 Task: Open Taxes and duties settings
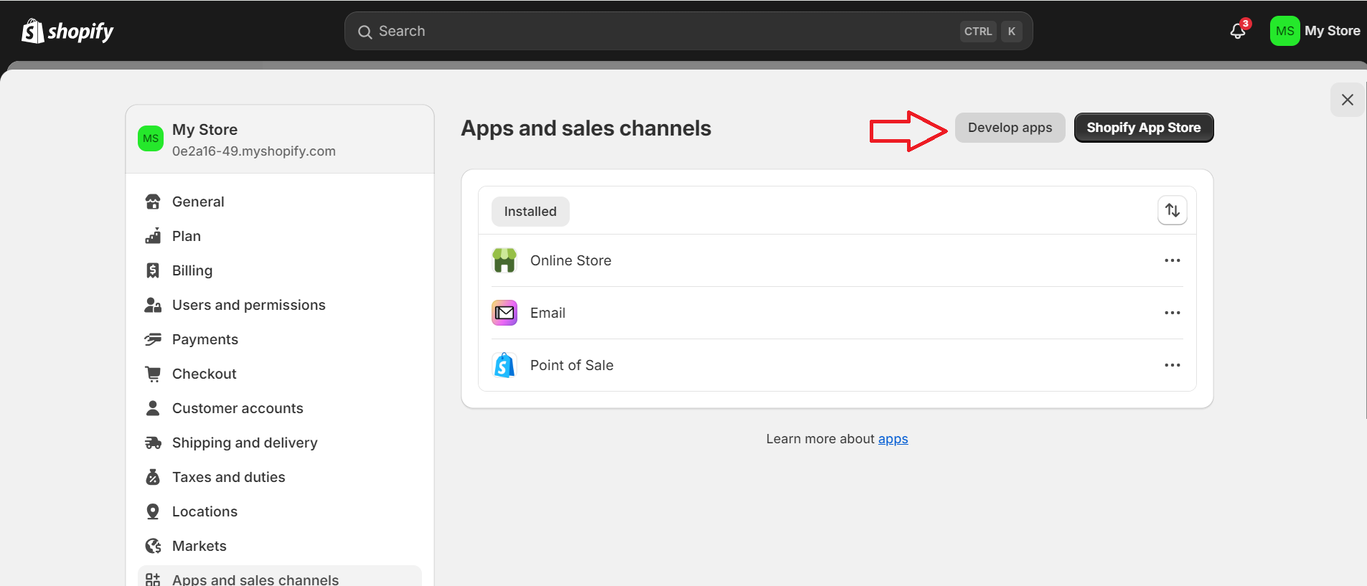pyautogui.click(x=280, y=477)
